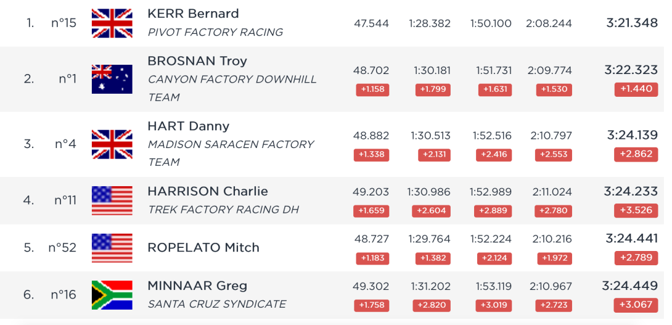This screenshot has height=325, width=672.
Task: Click the UK flag beside KERR Bernard
Action: point(112,23)
